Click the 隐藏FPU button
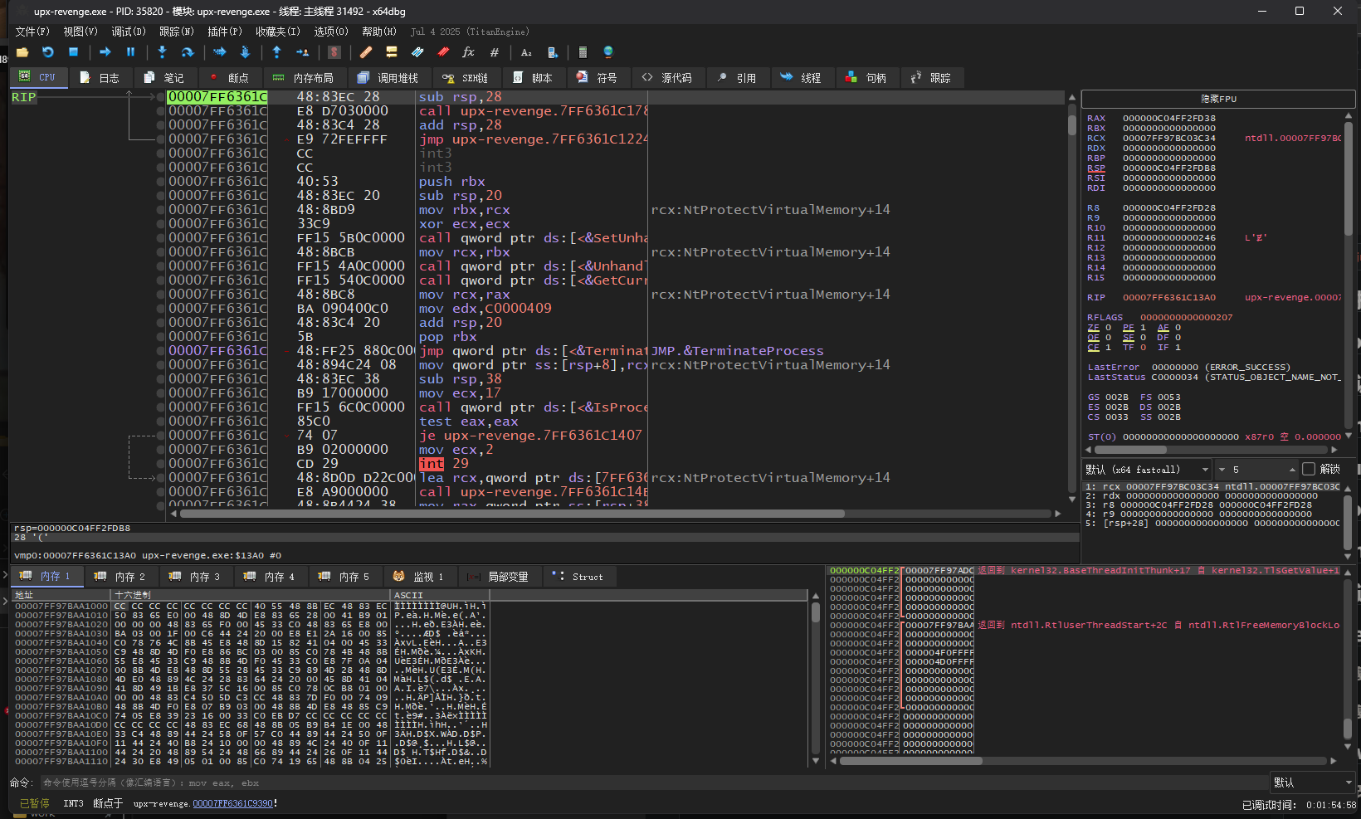1361x819 pixels. pos(1217,99)
